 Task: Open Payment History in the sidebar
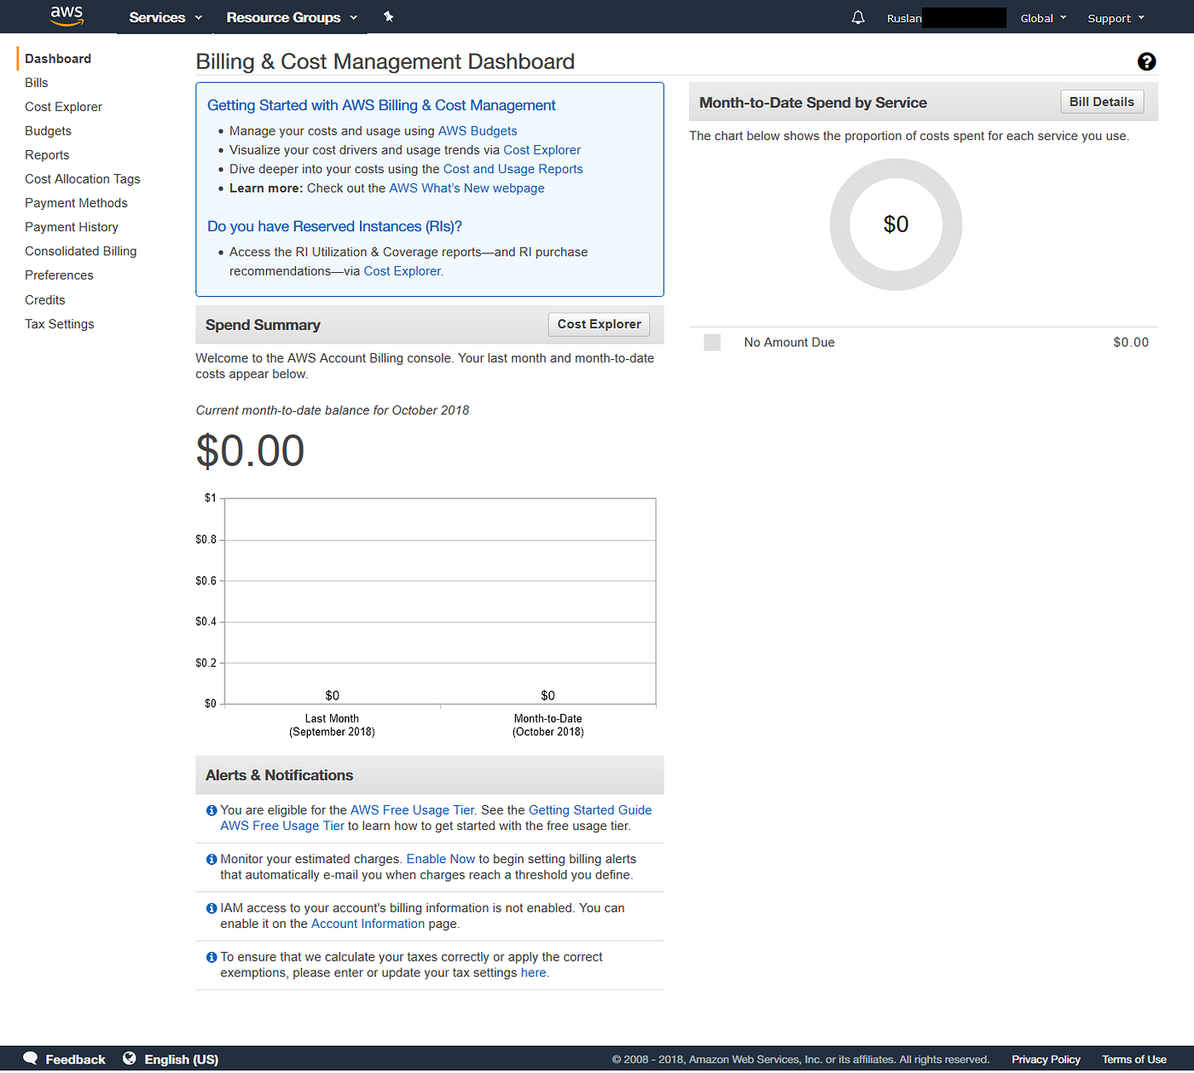pyautogui.click(x=72, y=227)
